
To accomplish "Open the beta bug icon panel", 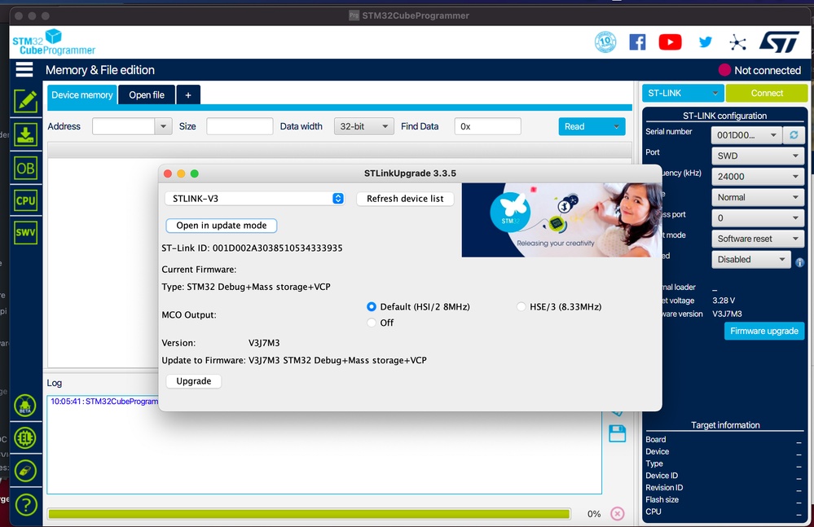I will point(25,406).
